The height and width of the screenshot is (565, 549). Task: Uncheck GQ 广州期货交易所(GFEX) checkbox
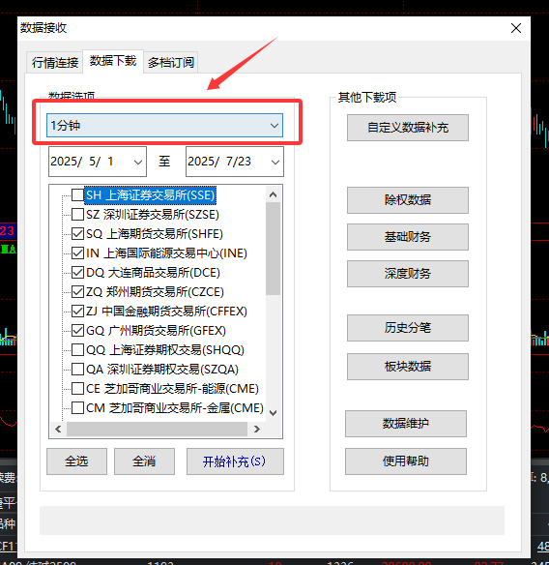[x=77, y=331]
